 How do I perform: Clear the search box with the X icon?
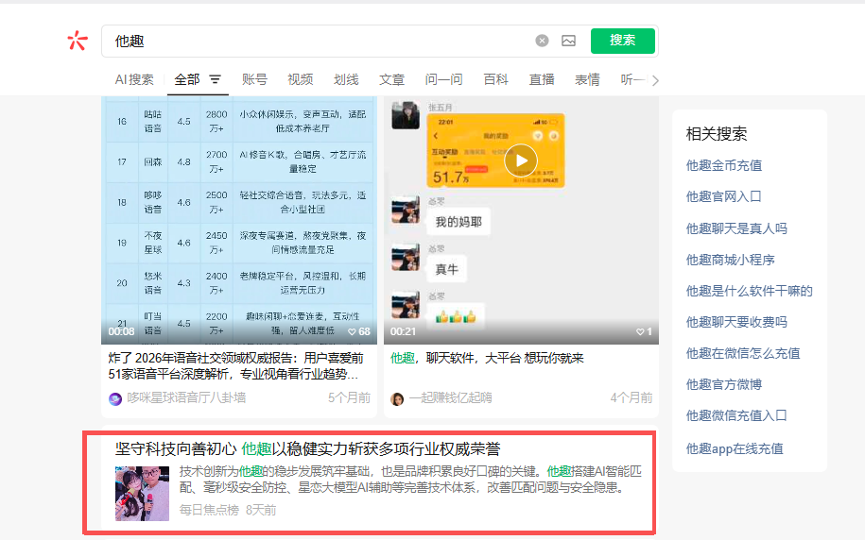[542, 41]
